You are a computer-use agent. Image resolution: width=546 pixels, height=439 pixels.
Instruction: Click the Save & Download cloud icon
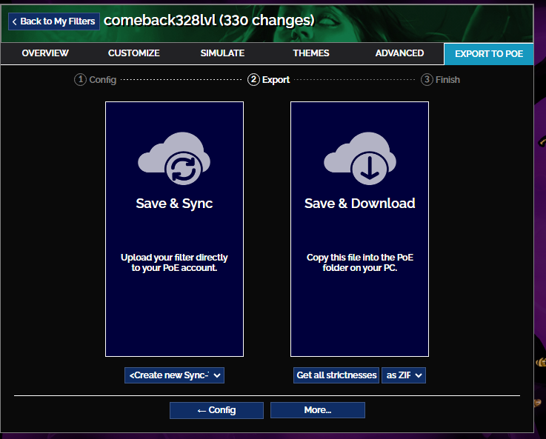tap(360, 158)
